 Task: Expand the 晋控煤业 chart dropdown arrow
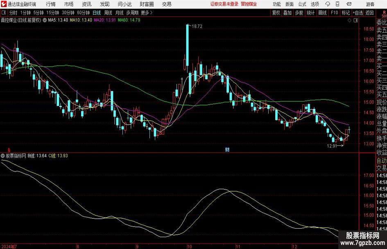tap(45, 20)
